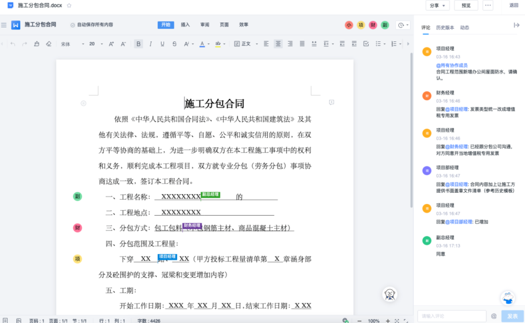Click the Clear Formatting icon

coord(49,44)
